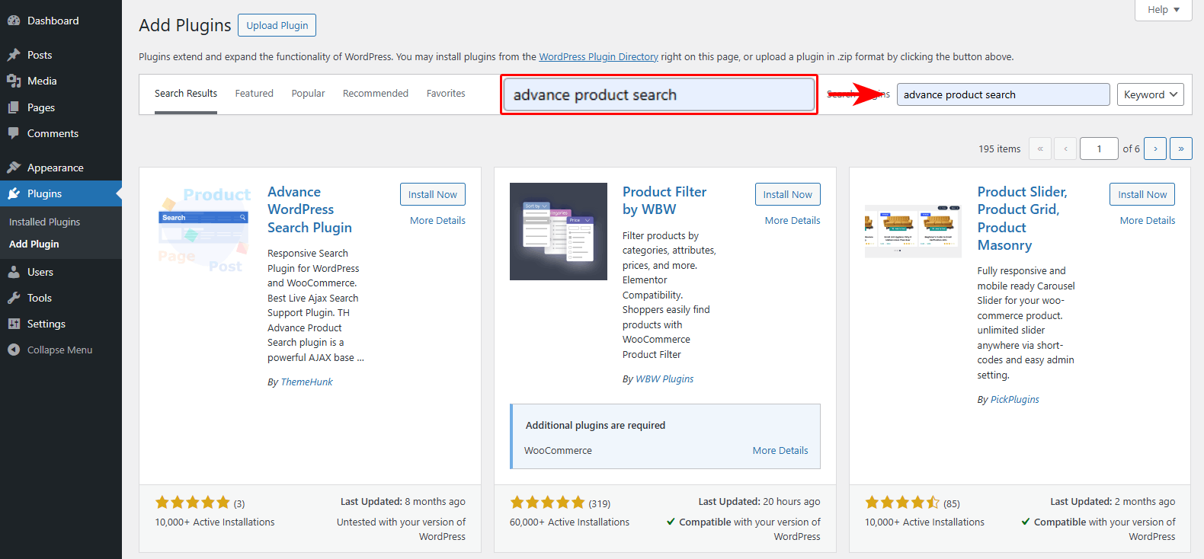The height and width of the screenshot is (559, 1204).
Task: Click the current page number field
Action: 1099,149
